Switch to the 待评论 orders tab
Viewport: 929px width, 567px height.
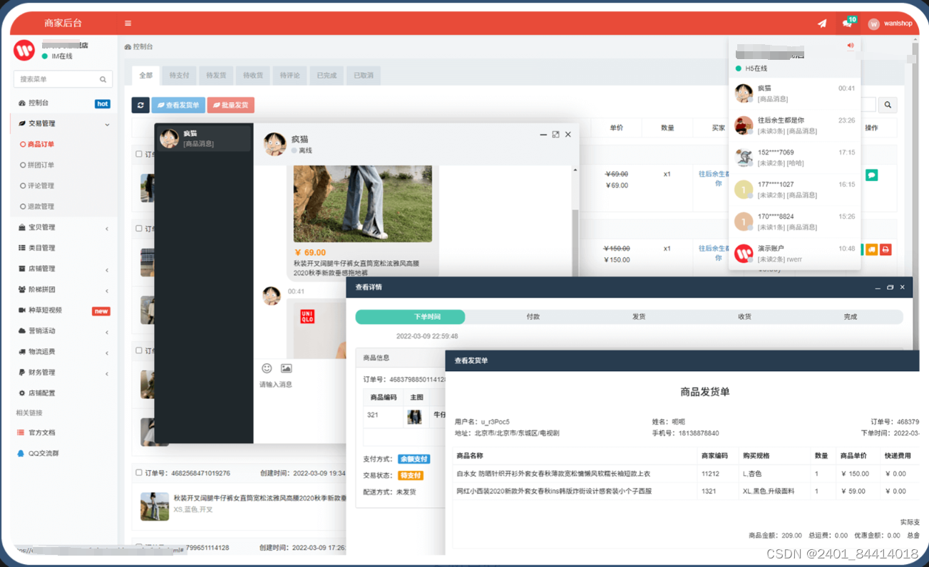pyautogui.click(x=290, y=75)
